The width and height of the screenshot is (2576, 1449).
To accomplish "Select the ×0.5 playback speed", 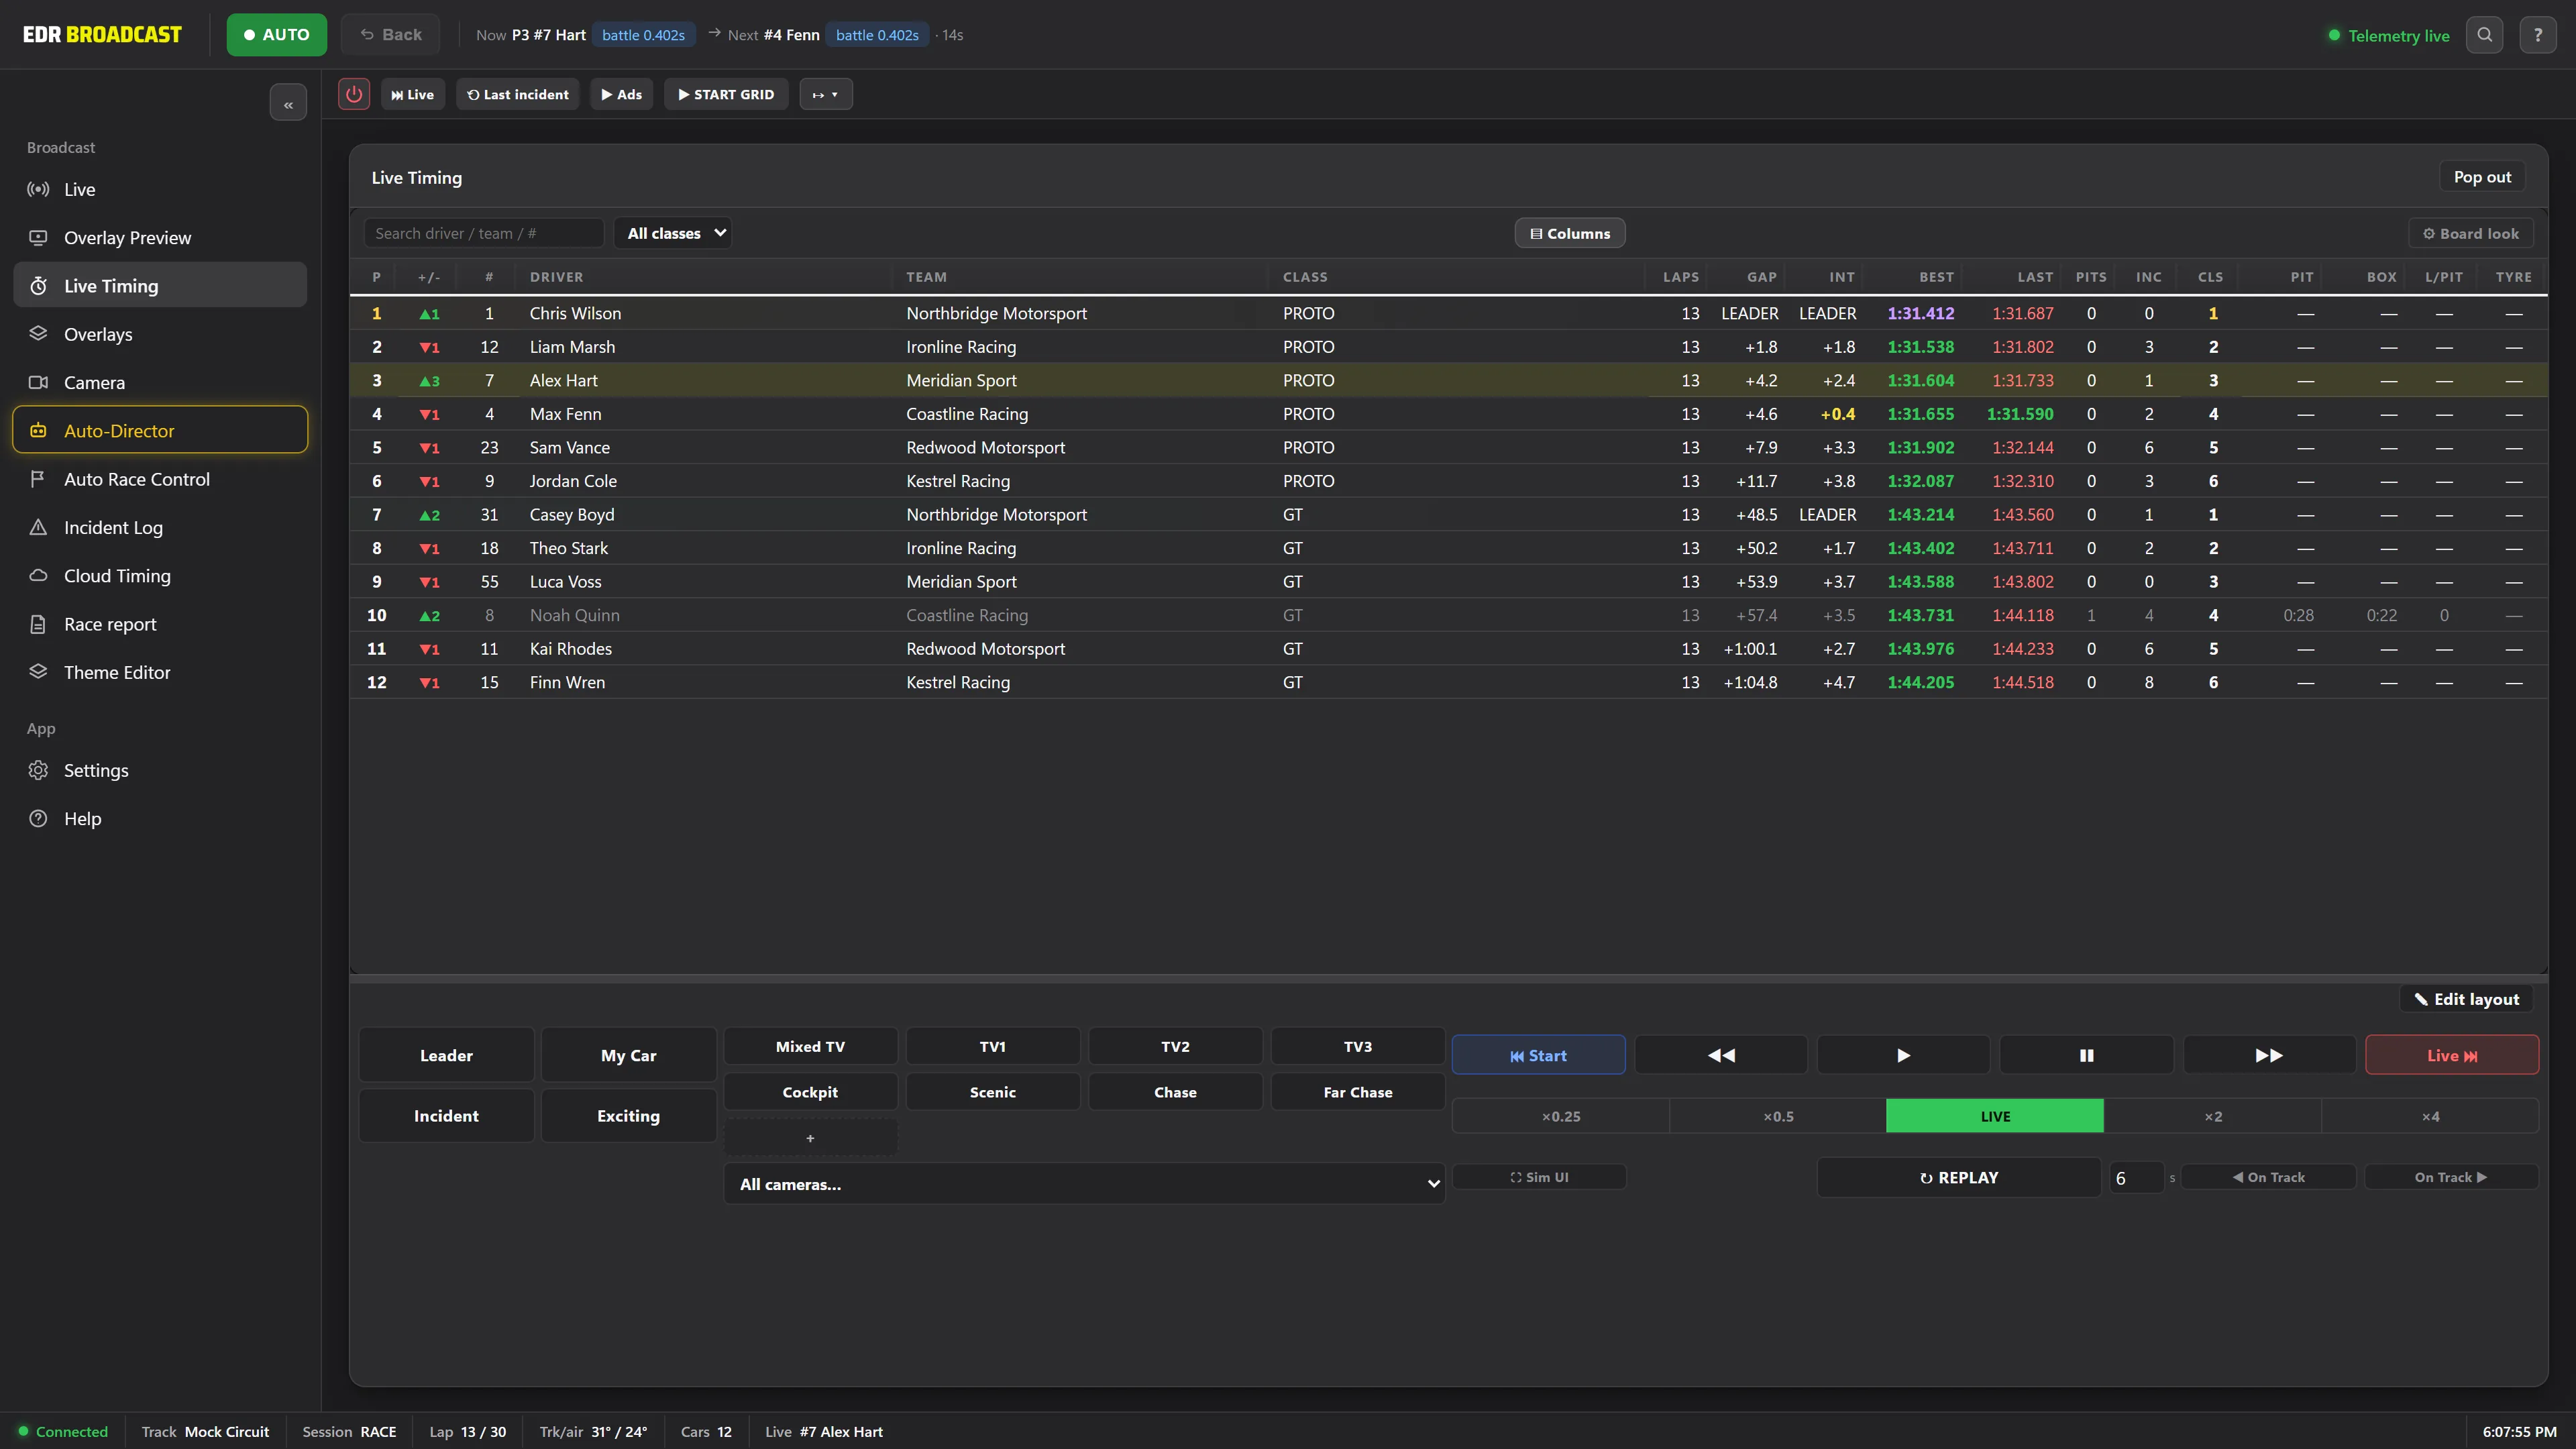I will pos(1778,1116).
